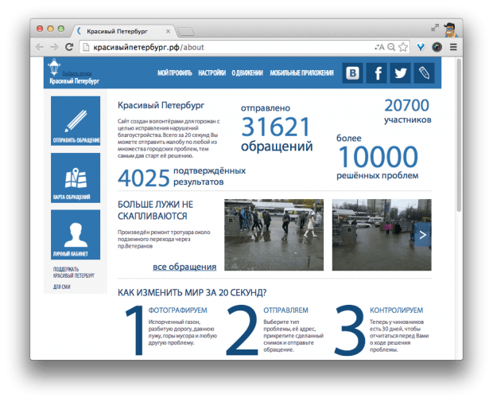The image size is (493, 402).
Task: Click the 'Для СМИ' sidebar link
Action: 62,287
